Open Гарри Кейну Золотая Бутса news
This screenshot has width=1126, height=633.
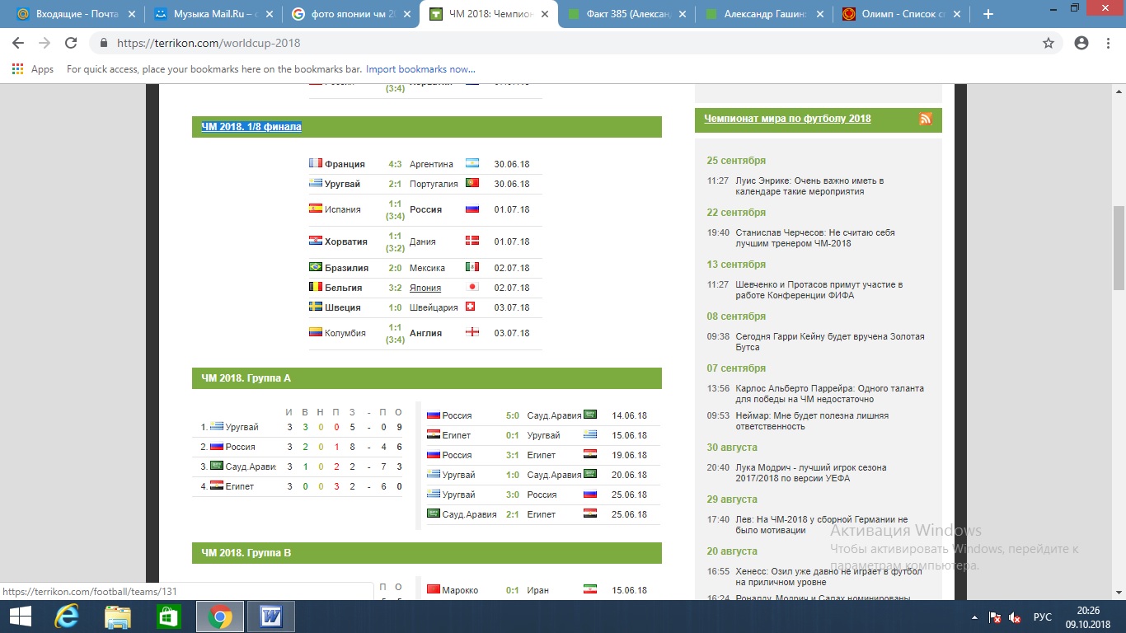tap(830, 342)
